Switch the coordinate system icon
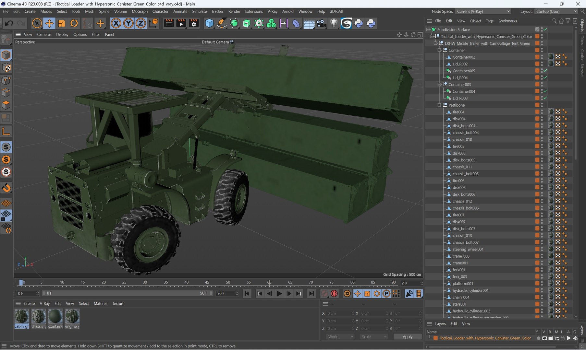 click(x=153, y=23)
